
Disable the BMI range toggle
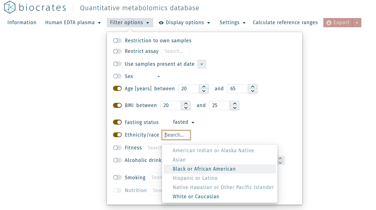coord(117,105)
